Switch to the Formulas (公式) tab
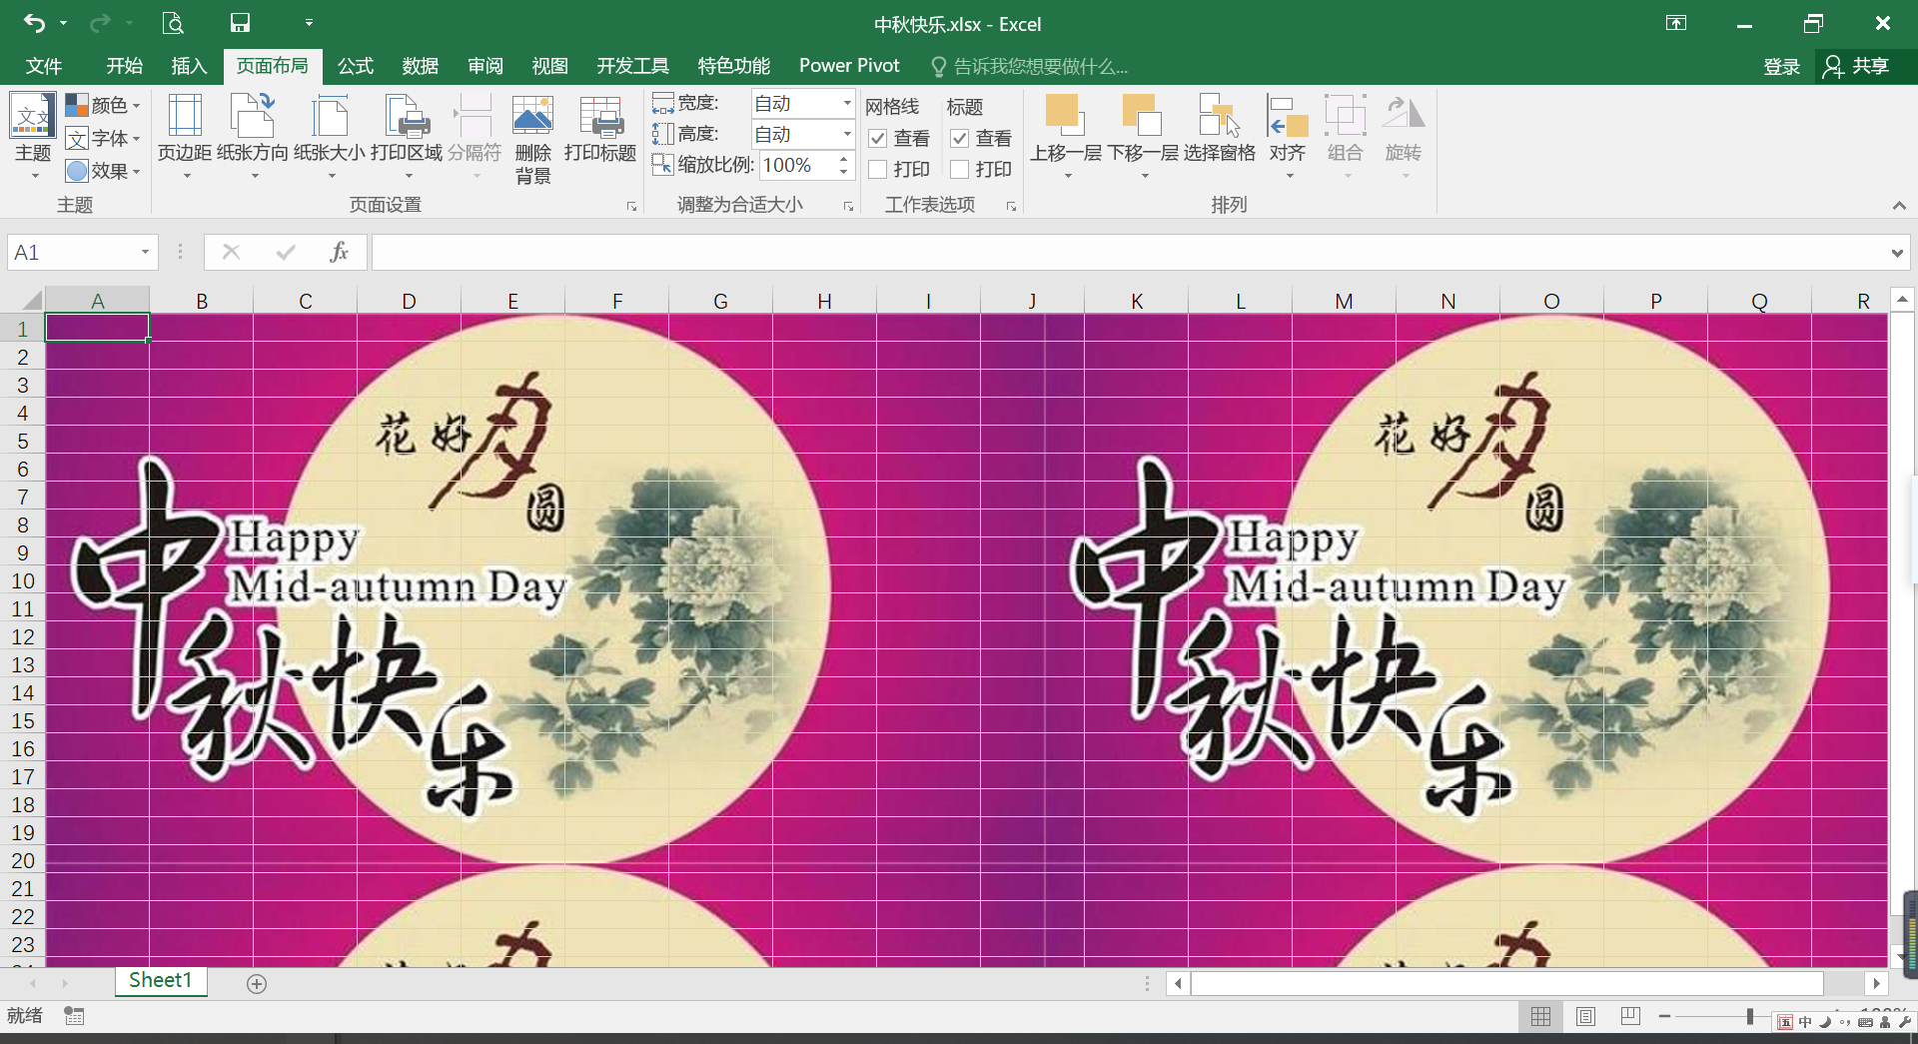 click(356, 66)
